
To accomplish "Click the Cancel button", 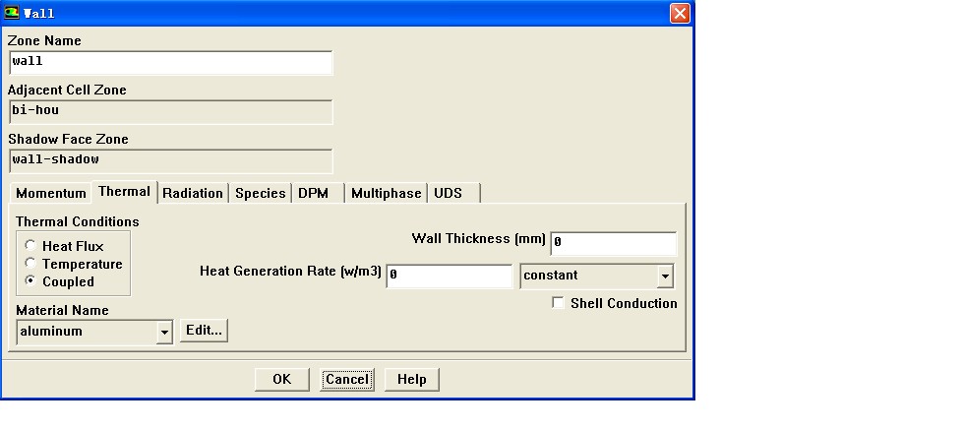I will pyautogui.click(x=347, y=380).
